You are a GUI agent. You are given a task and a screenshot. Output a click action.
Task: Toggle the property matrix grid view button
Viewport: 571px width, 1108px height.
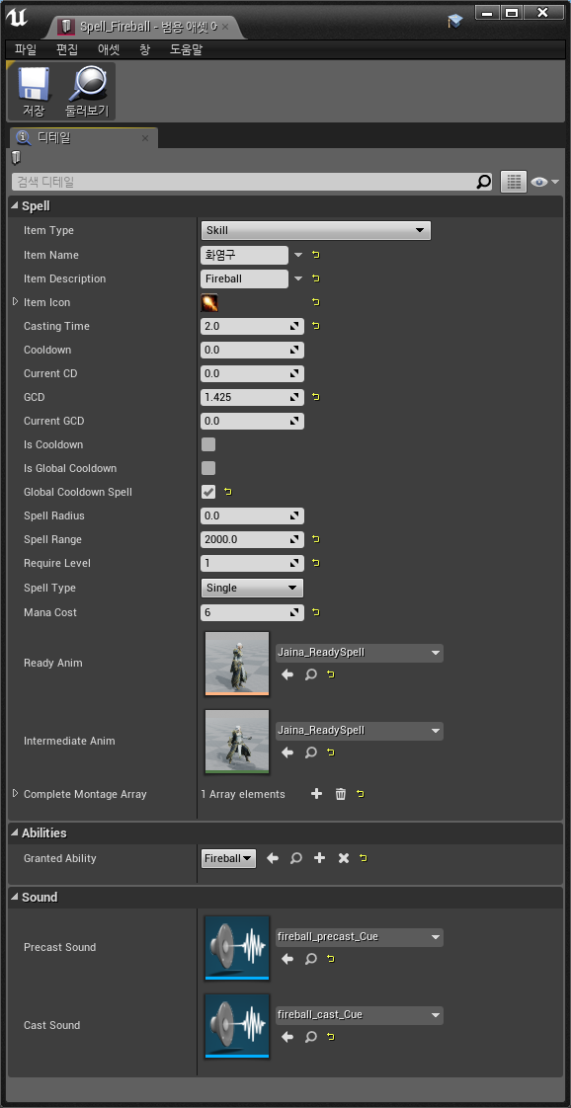(514, 182)
